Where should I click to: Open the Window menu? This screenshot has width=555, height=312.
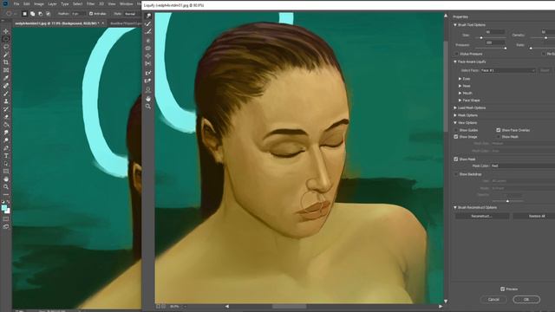(x=126, y=3)
